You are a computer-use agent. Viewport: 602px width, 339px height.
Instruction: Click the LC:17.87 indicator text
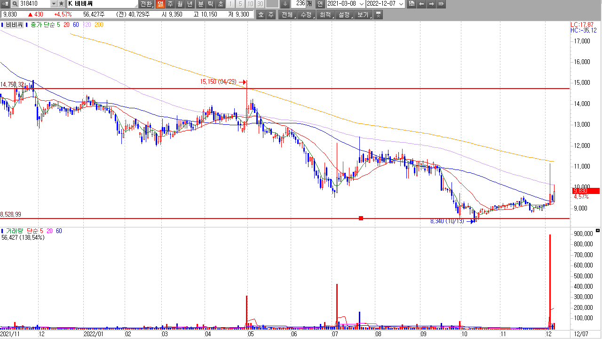(x=583, y=24)
